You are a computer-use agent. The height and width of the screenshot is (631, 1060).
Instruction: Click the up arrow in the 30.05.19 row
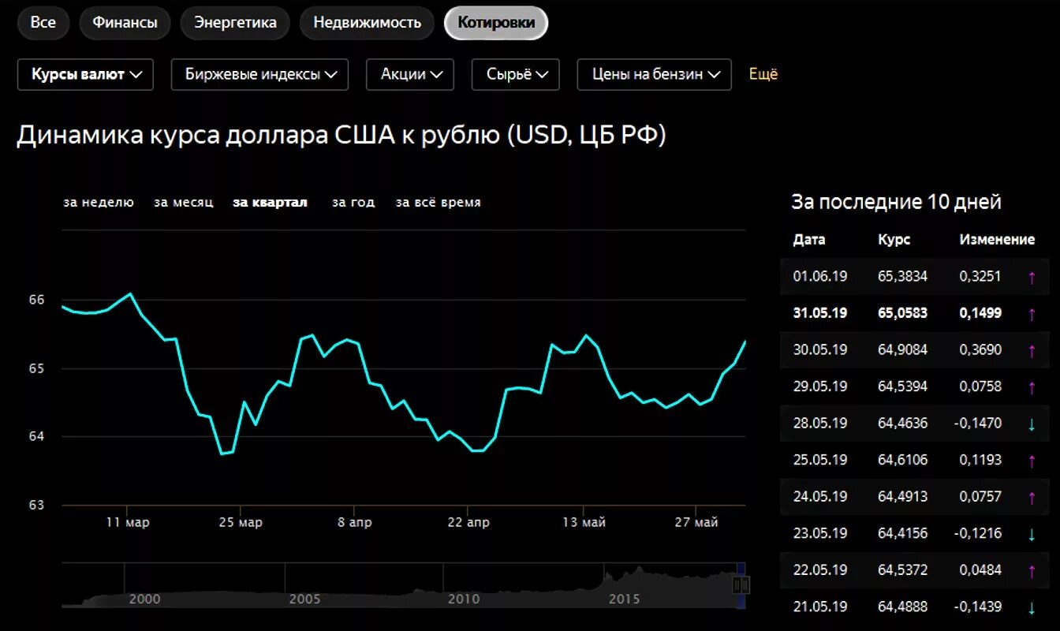[x=1032, y=350]
